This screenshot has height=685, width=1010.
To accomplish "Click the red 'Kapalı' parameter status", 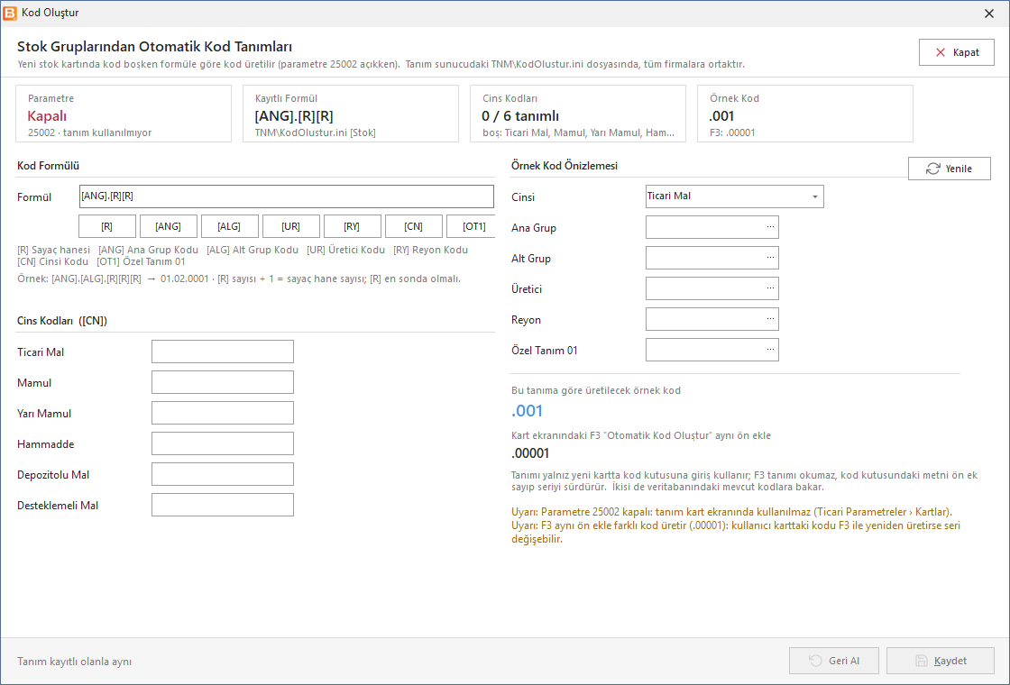I will click(47, 116).
